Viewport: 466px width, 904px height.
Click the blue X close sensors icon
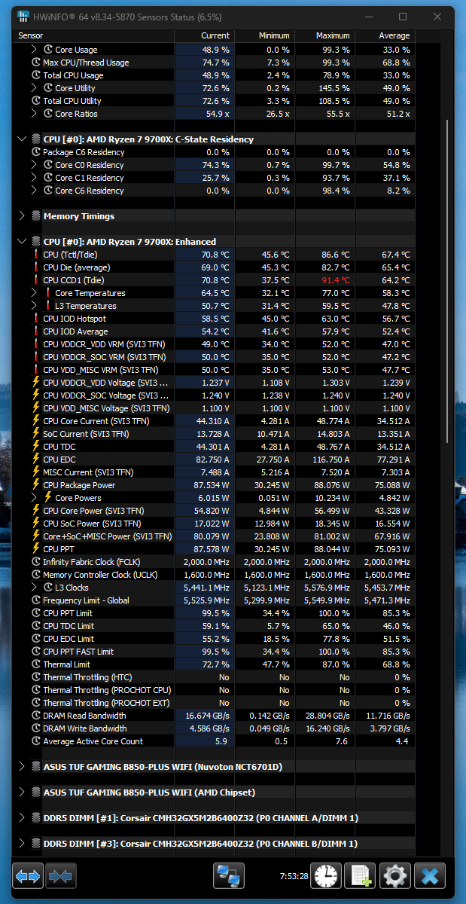pos(430,875)
